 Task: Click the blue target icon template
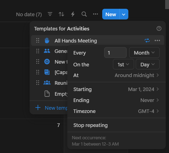tap(47, 62)
